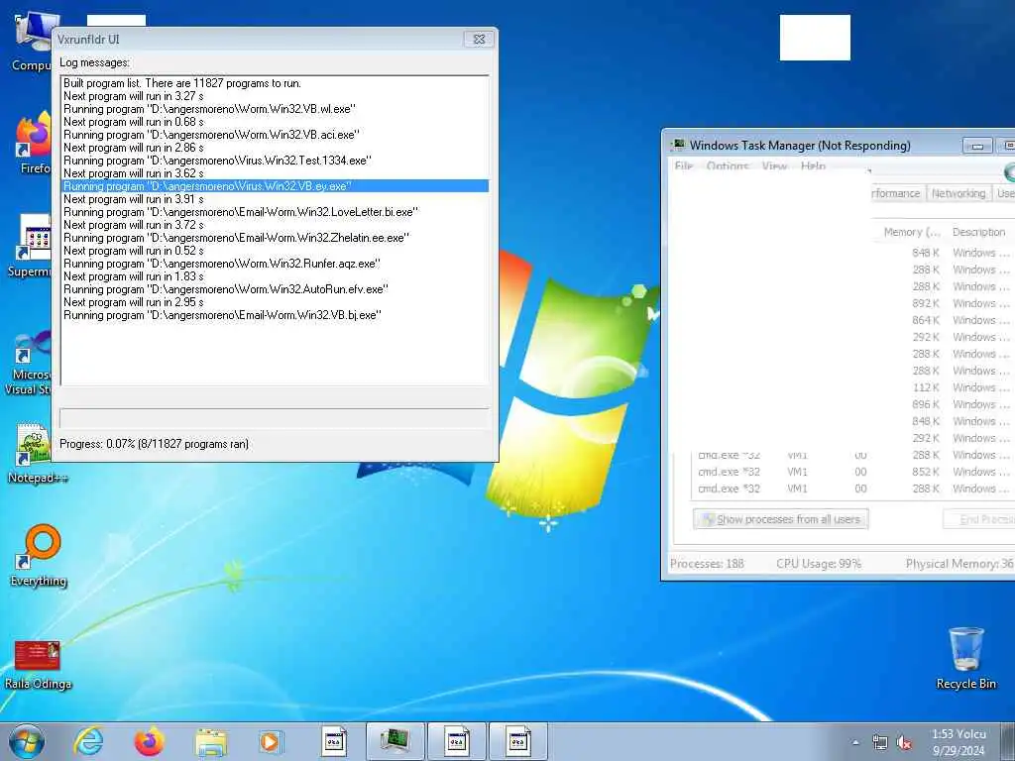
Task: Switch to Task Manager via its taskbar button
Action: tap(395, 741)
